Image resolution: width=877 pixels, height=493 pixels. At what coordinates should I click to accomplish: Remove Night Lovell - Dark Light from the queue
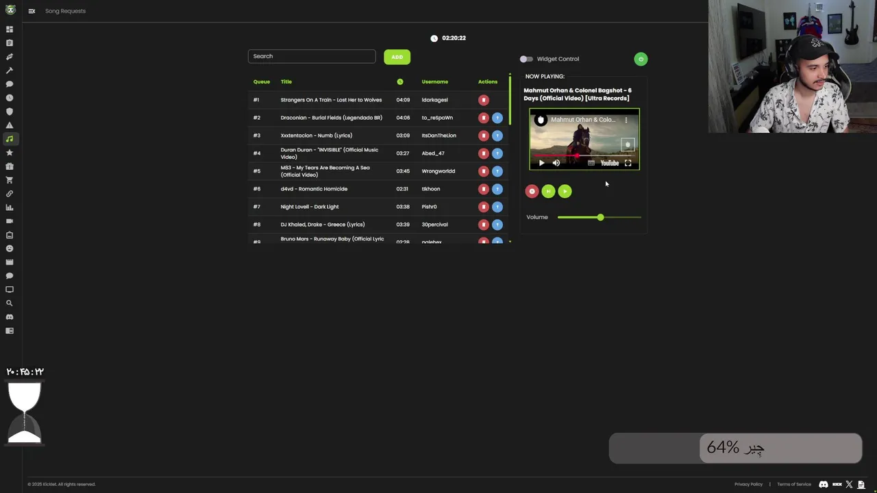tap(484, 207)
